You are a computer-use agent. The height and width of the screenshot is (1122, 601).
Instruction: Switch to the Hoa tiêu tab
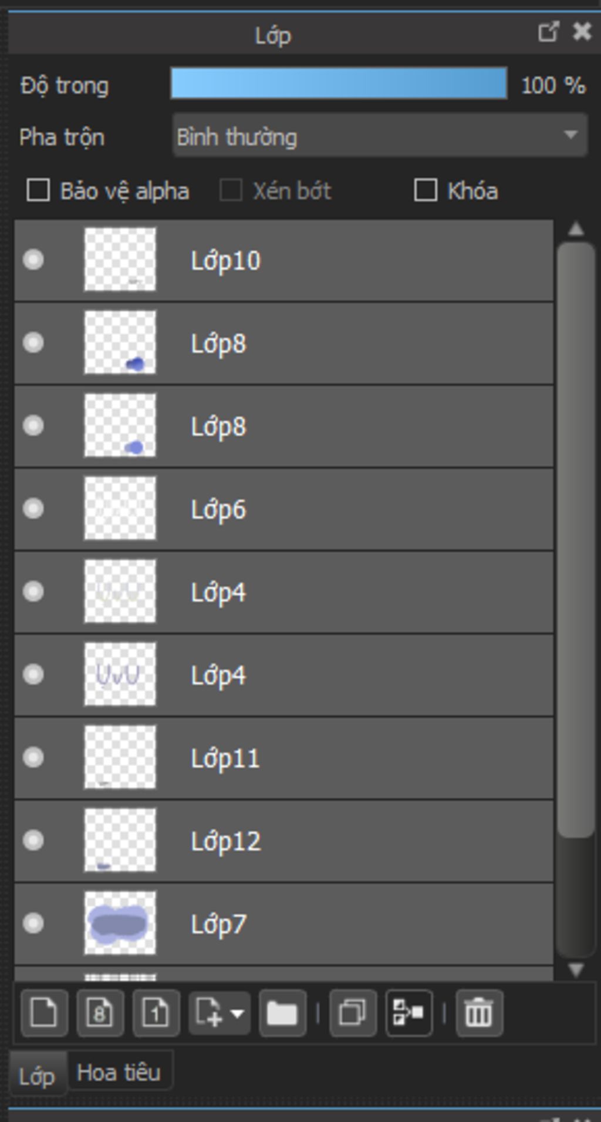pos(119,1073)
